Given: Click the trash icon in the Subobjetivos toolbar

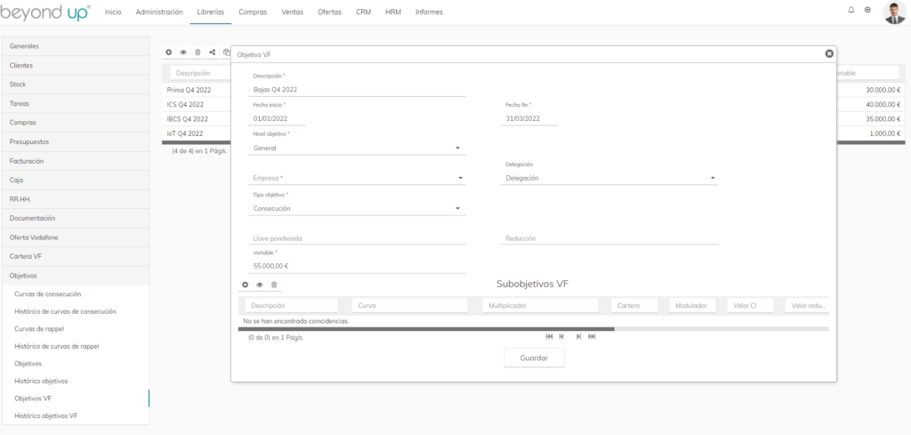Looking at the screenshot, I should coord(274,285).
